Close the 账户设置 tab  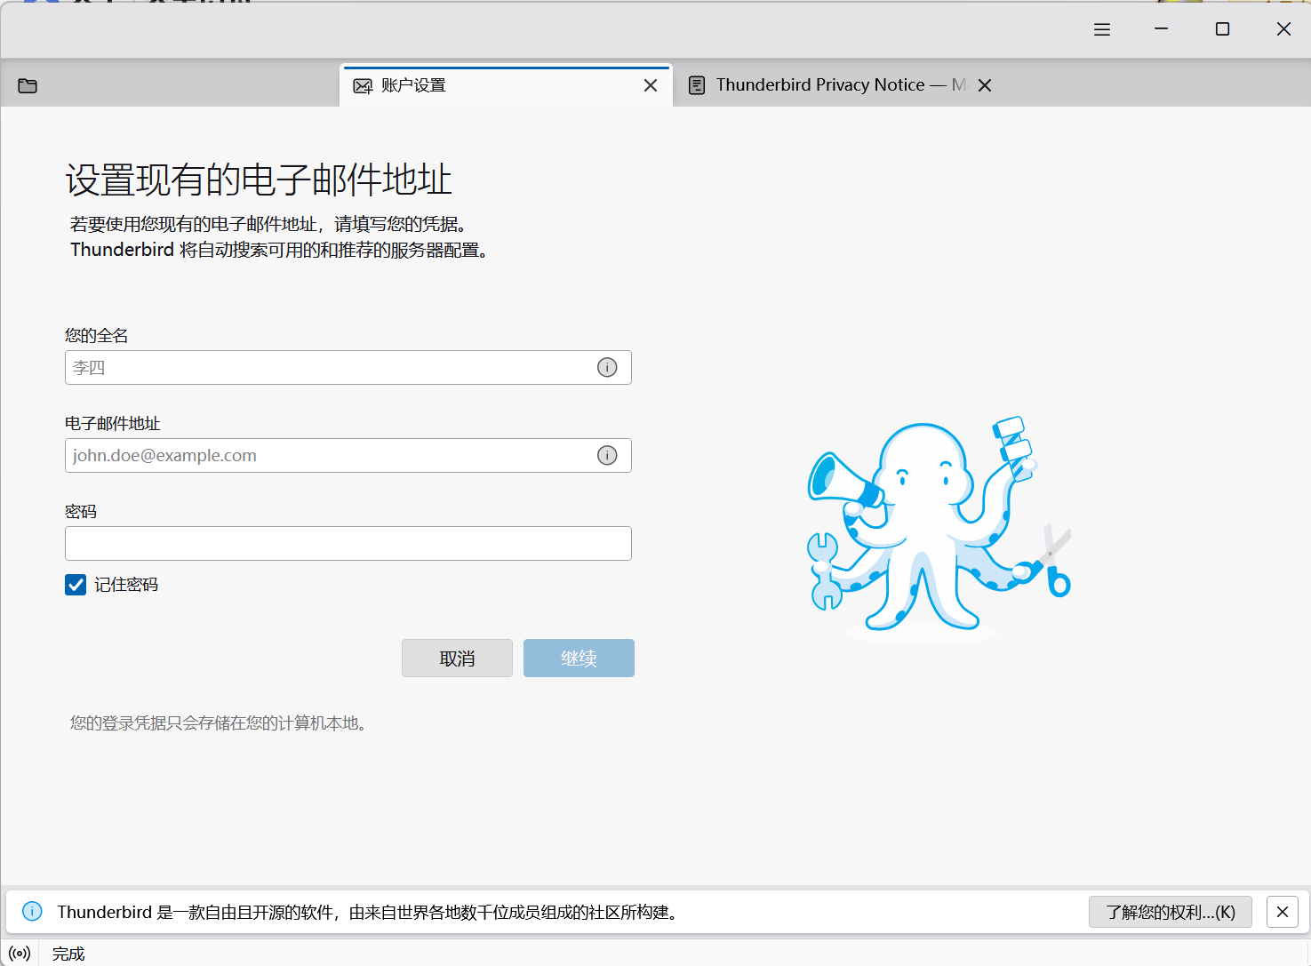coord(650,84)
